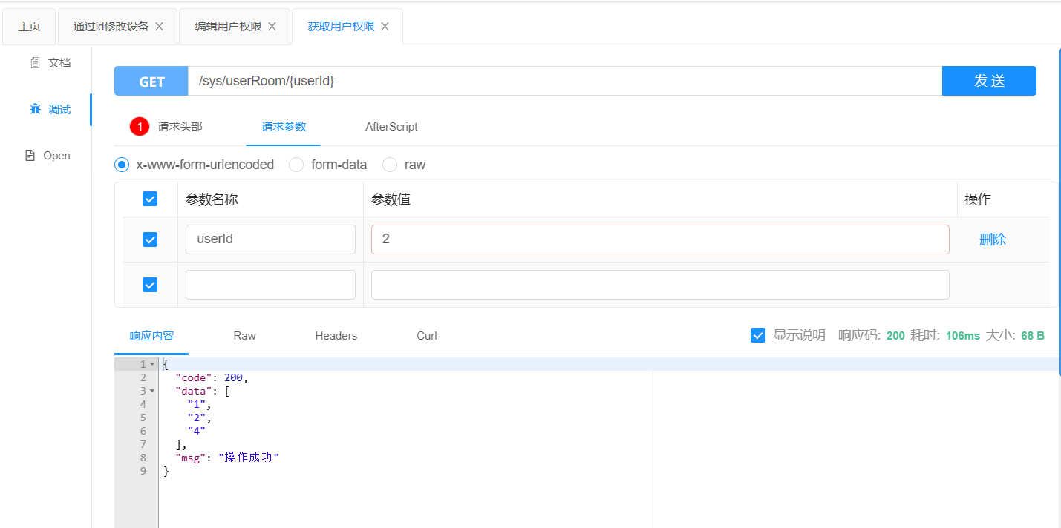Select the form-data radio button
Image resolution: width=1061 pixels, height=528 pixels.
[x=296, y=165]
